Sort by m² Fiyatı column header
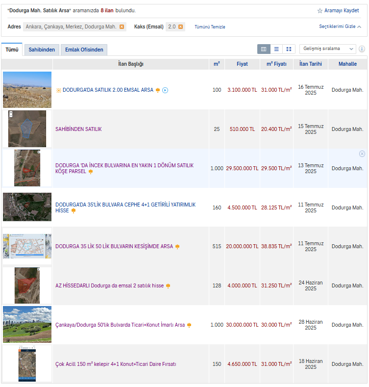The width and height of the screenshot is (369, 387). [276, 64]
